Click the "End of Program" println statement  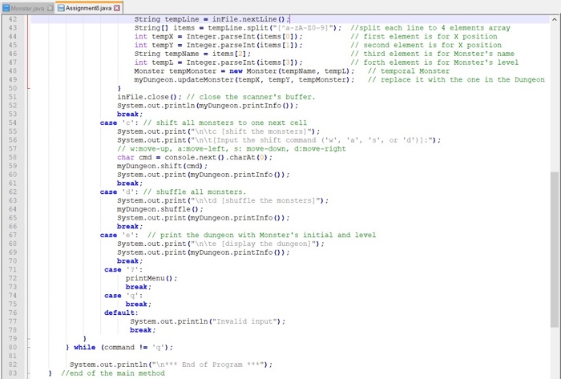(x=171, y=365)
